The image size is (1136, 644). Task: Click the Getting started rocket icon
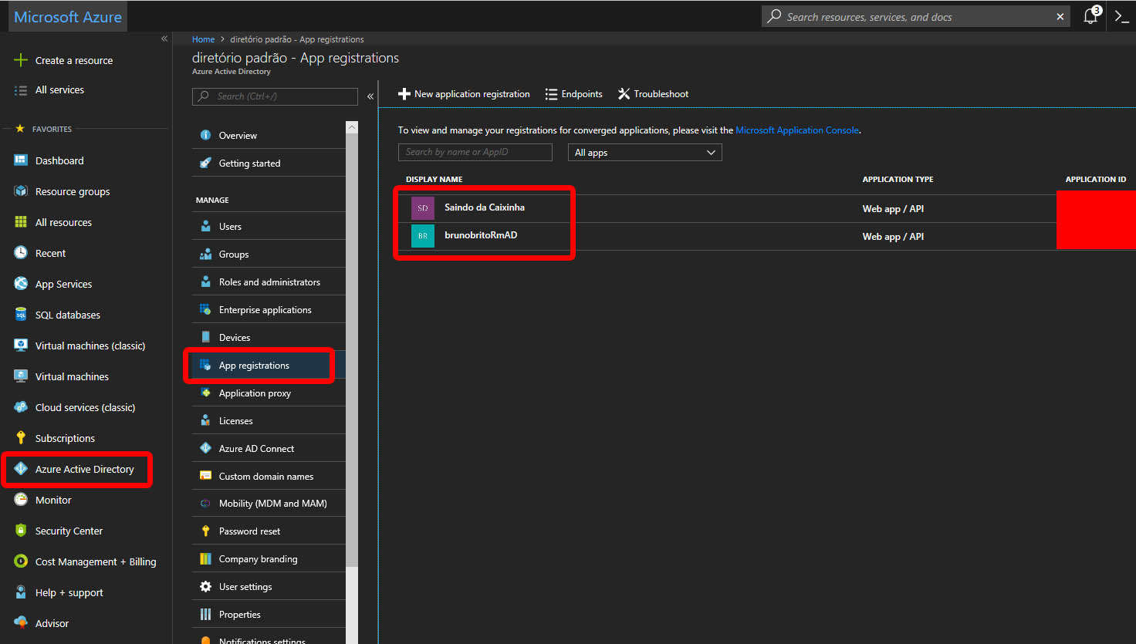pos(205,163)
